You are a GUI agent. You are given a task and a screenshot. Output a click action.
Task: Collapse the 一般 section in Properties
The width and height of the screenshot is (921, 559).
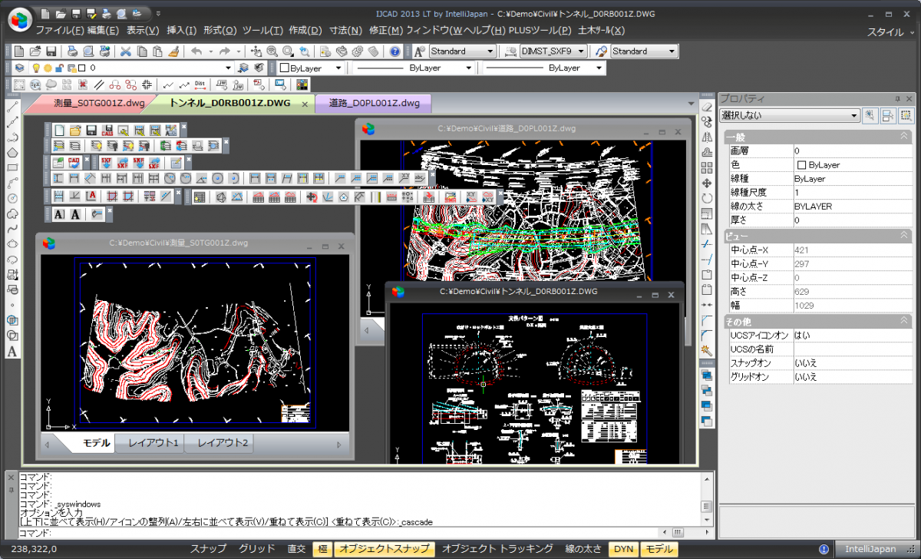tap(904, 136)
